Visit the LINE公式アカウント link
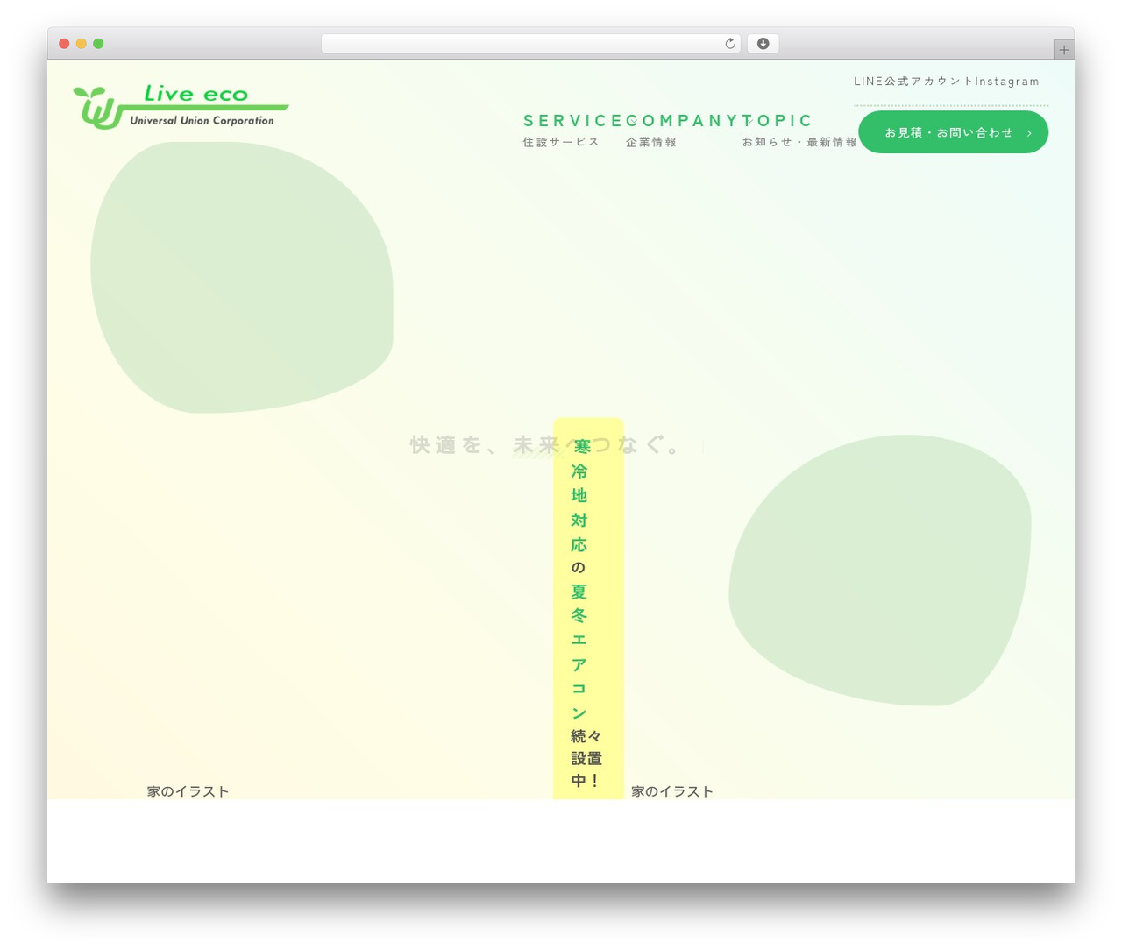Image resolution: width=1122 pixels, height=950 pixels. (x=914, y=82)
